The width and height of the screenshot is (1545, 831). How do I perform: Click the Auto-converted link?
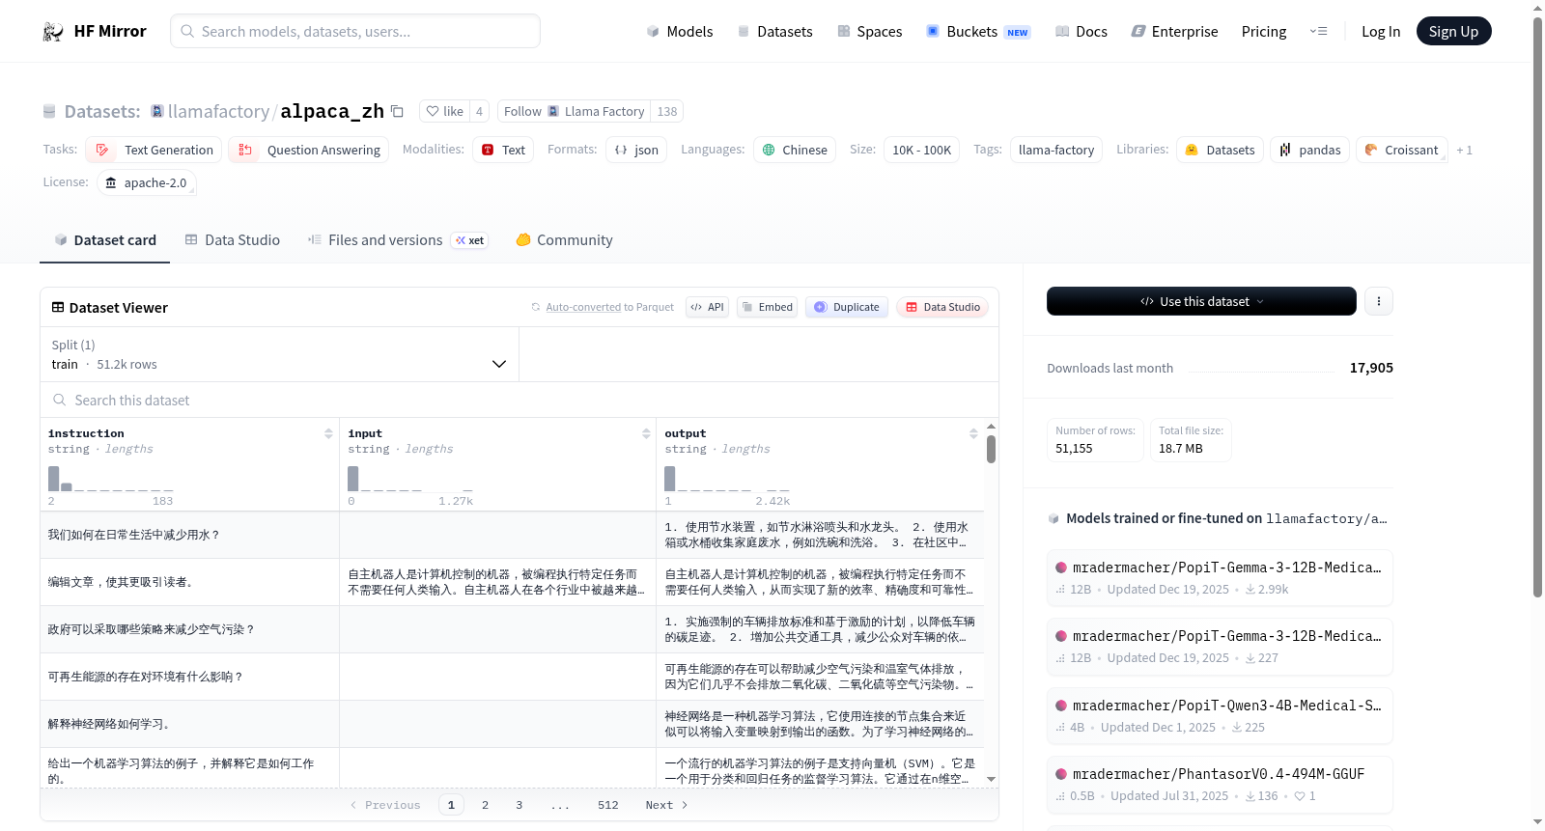[583, 307]
